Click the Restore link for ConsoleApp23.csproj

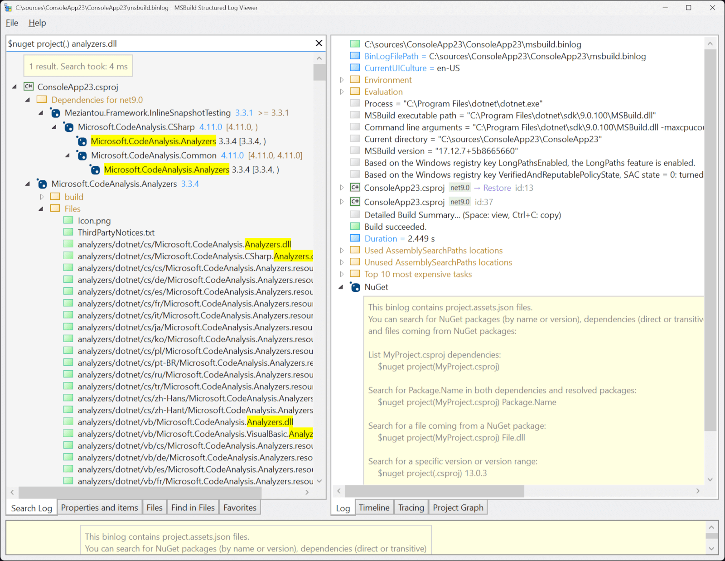[497, 188]
